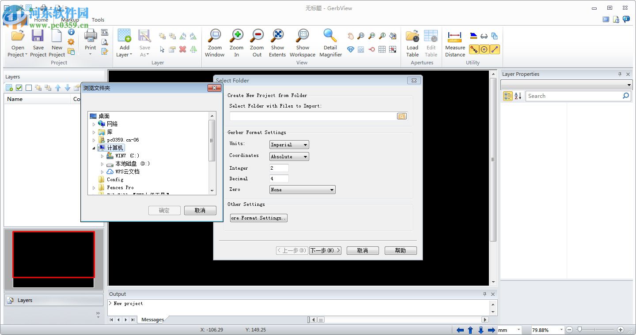Screen dimensions: 636x335
Task: Toggle categorized view in Layer Properties
Action: 508,96
